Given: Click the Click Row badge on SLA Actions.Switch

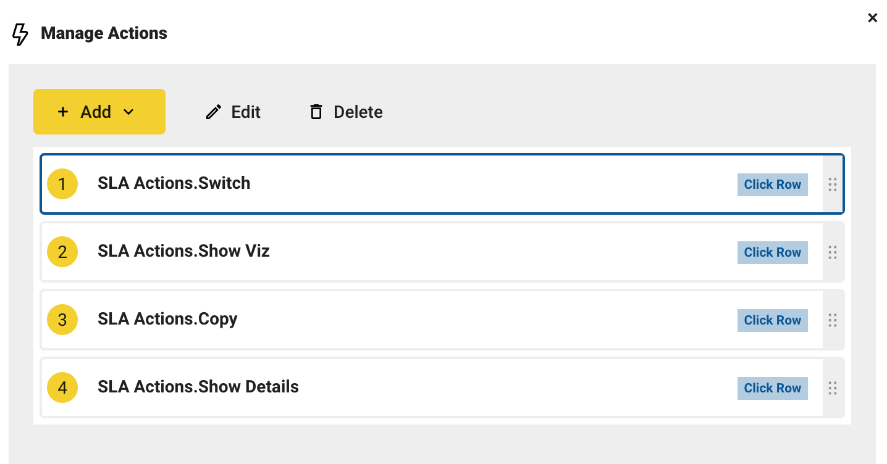Looking at the screenshot, I should (772, 184).
